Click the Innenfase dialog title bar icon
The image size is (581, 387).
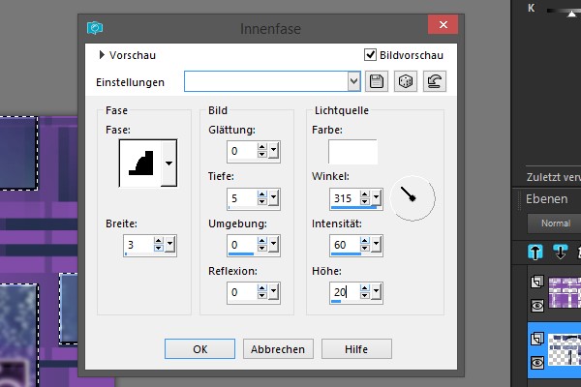click(95, 28)
